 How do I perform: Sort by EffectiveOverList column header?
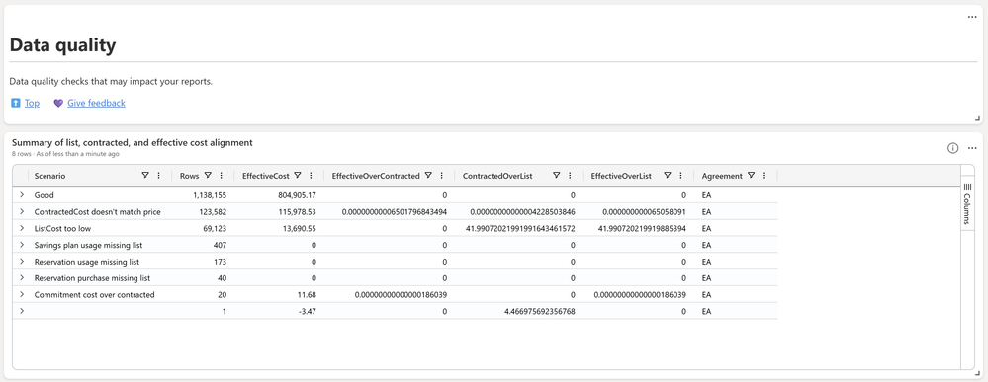click(x=621, y=177)
